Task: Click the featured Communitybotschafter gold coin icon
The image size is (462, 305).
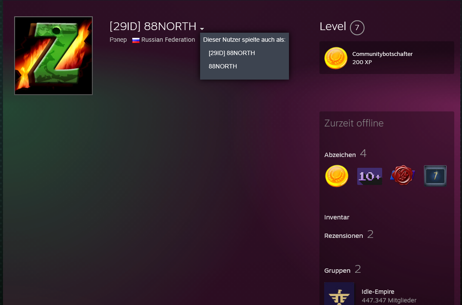Action: coord(336,58)
